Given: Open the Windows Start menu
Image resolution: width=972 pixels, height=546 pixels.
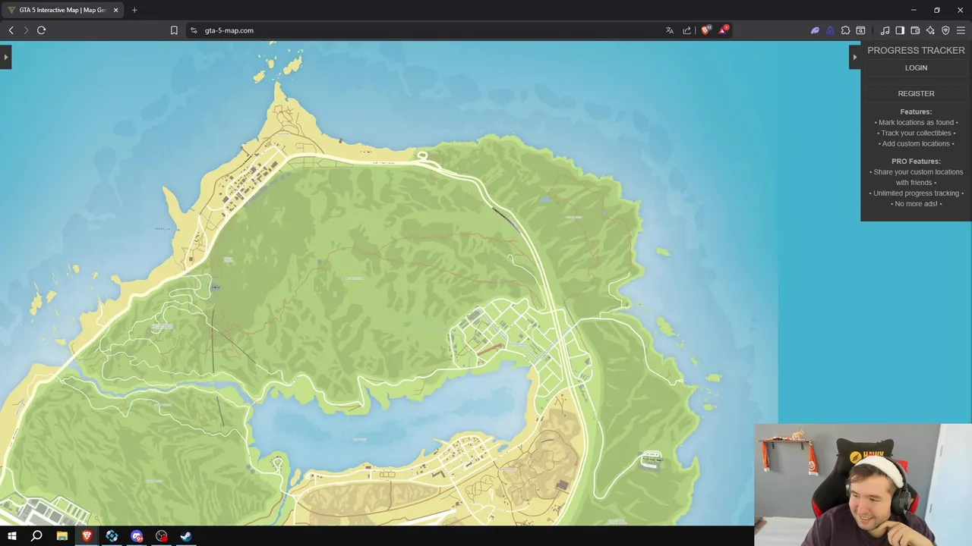Looking at the screenshot, I should point(11,536).
